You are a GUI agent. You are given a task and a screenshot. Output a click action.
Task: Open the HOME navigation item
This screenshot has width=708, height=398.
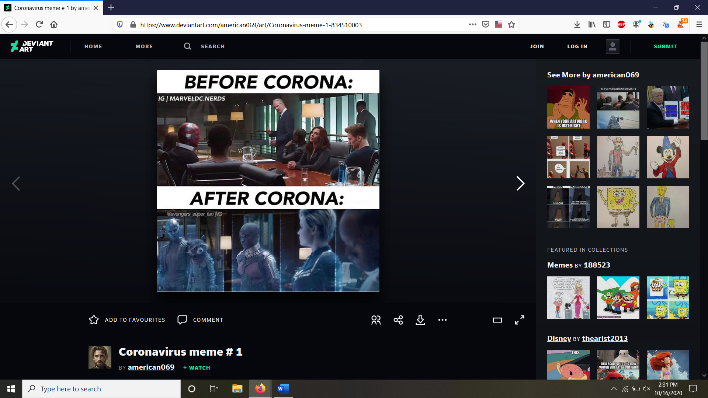[x=93, y=46]
